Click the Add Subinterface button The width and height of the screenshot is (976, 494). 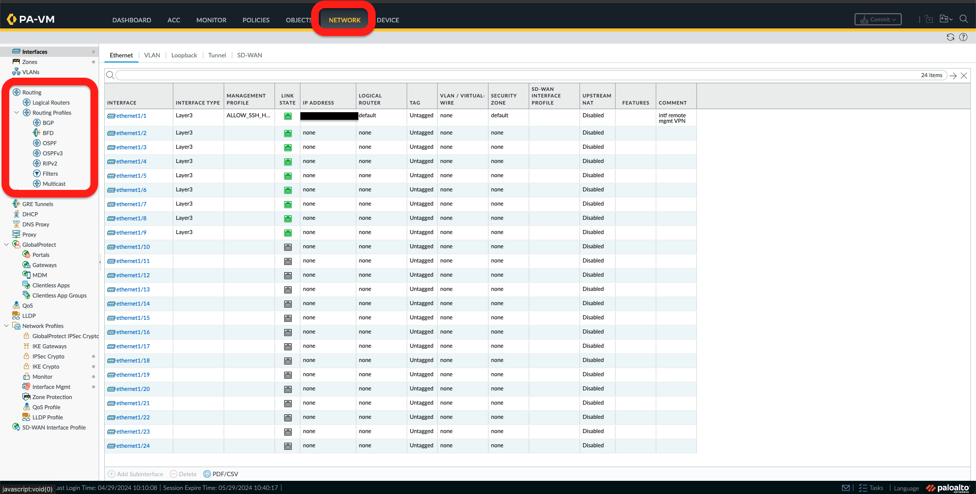click(135, 474)
